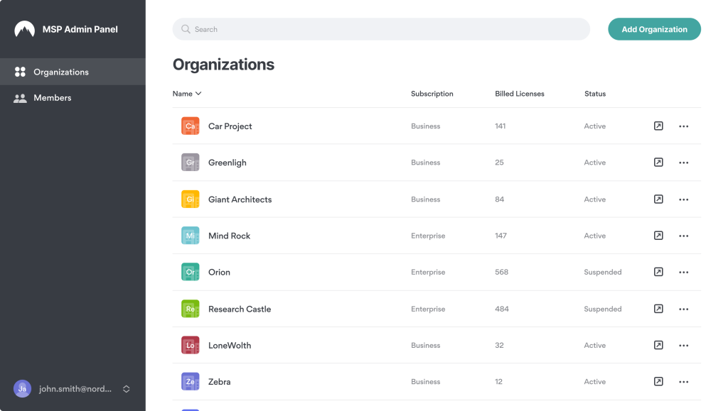
Task: Open the three-dot menu for Mind Rock
Action: (683, 236)
